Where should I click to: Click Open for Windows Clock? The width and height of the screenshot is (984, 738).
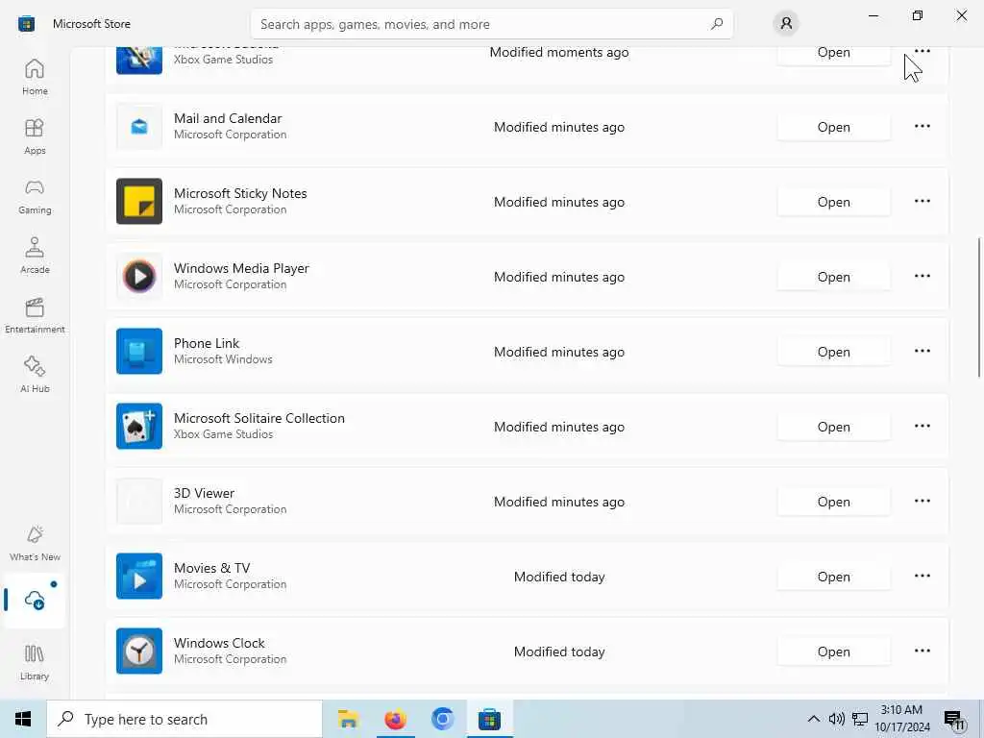pos(833,651)
